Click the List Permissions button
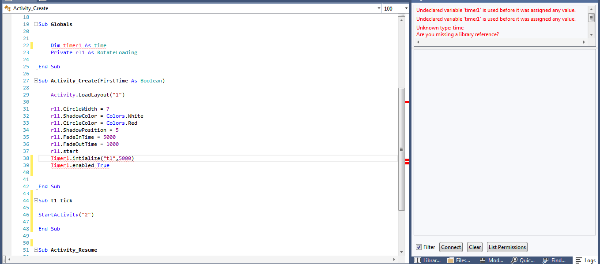600x264 pixels. [507, 247]
